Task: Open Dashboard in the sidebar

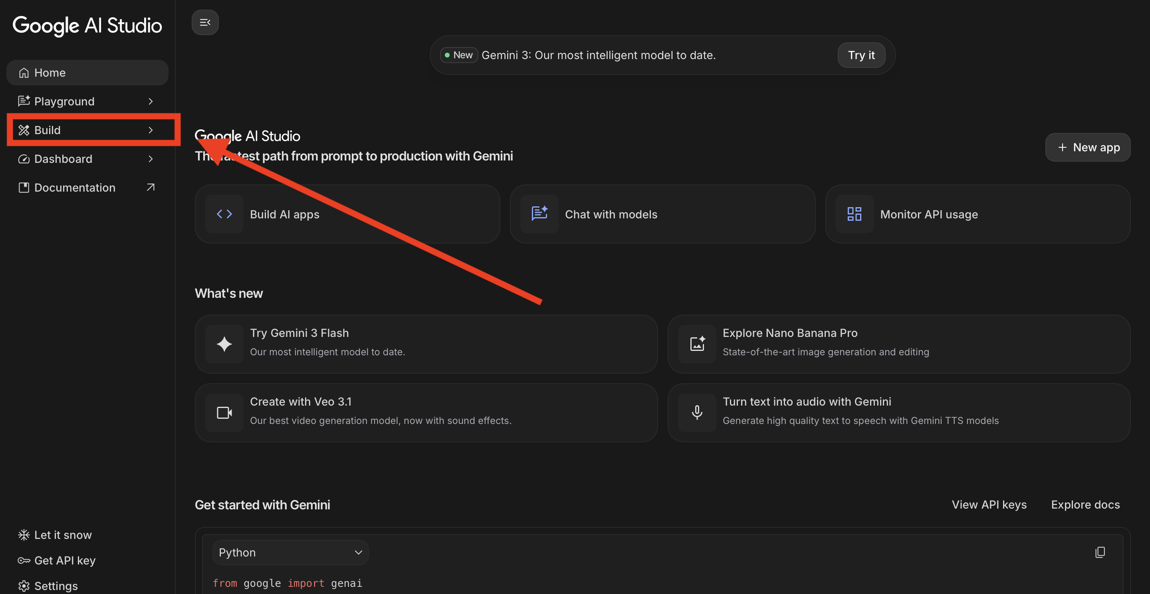Action: tap(87, 159)
